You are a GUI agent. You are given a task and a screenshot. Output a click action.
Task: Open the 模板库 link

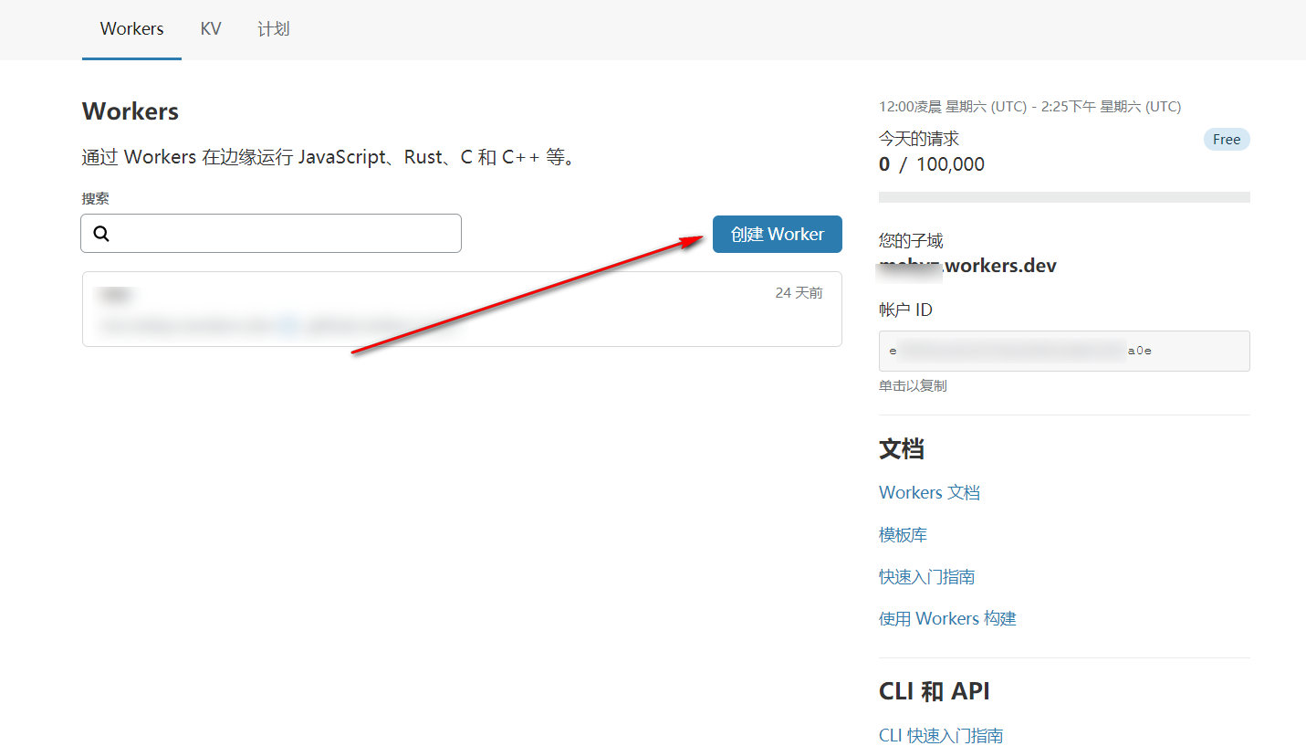click(903, 534)
